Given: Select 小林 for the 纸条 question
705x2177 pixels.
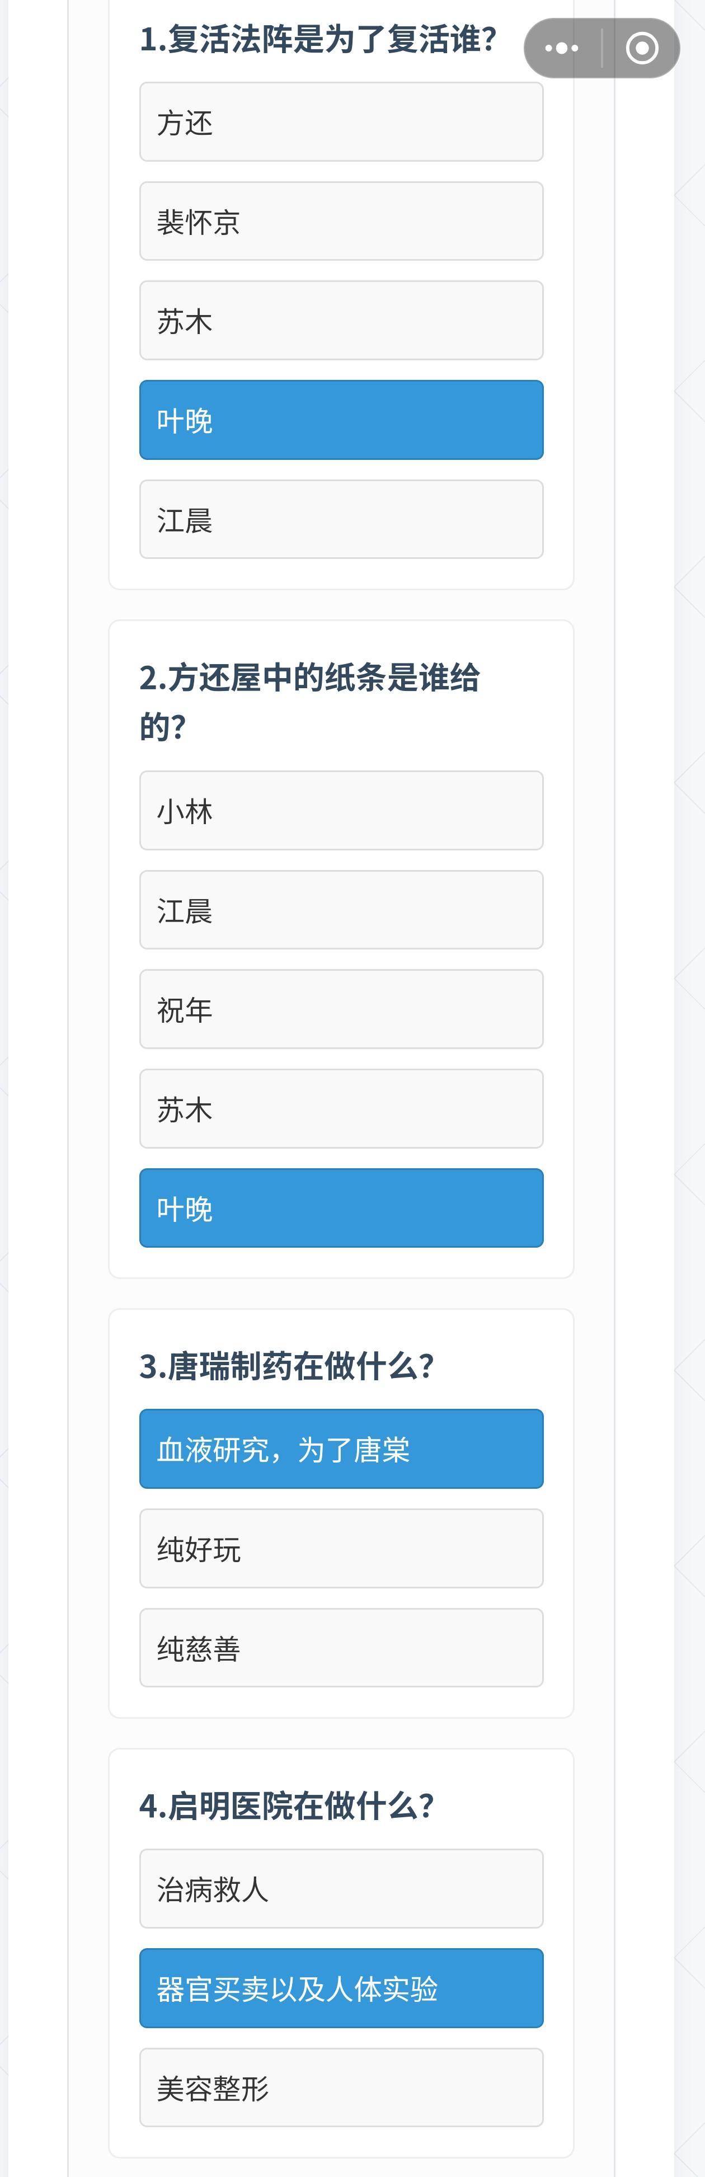Looking at the screenshot, I should pyautogui.click(x=341, y=811).
